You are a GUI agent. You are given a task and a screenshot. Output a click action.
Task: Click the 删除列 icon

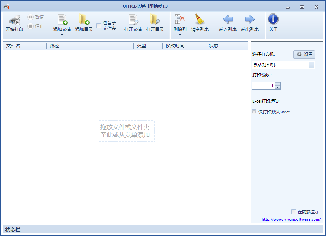[x=180, y=19]
